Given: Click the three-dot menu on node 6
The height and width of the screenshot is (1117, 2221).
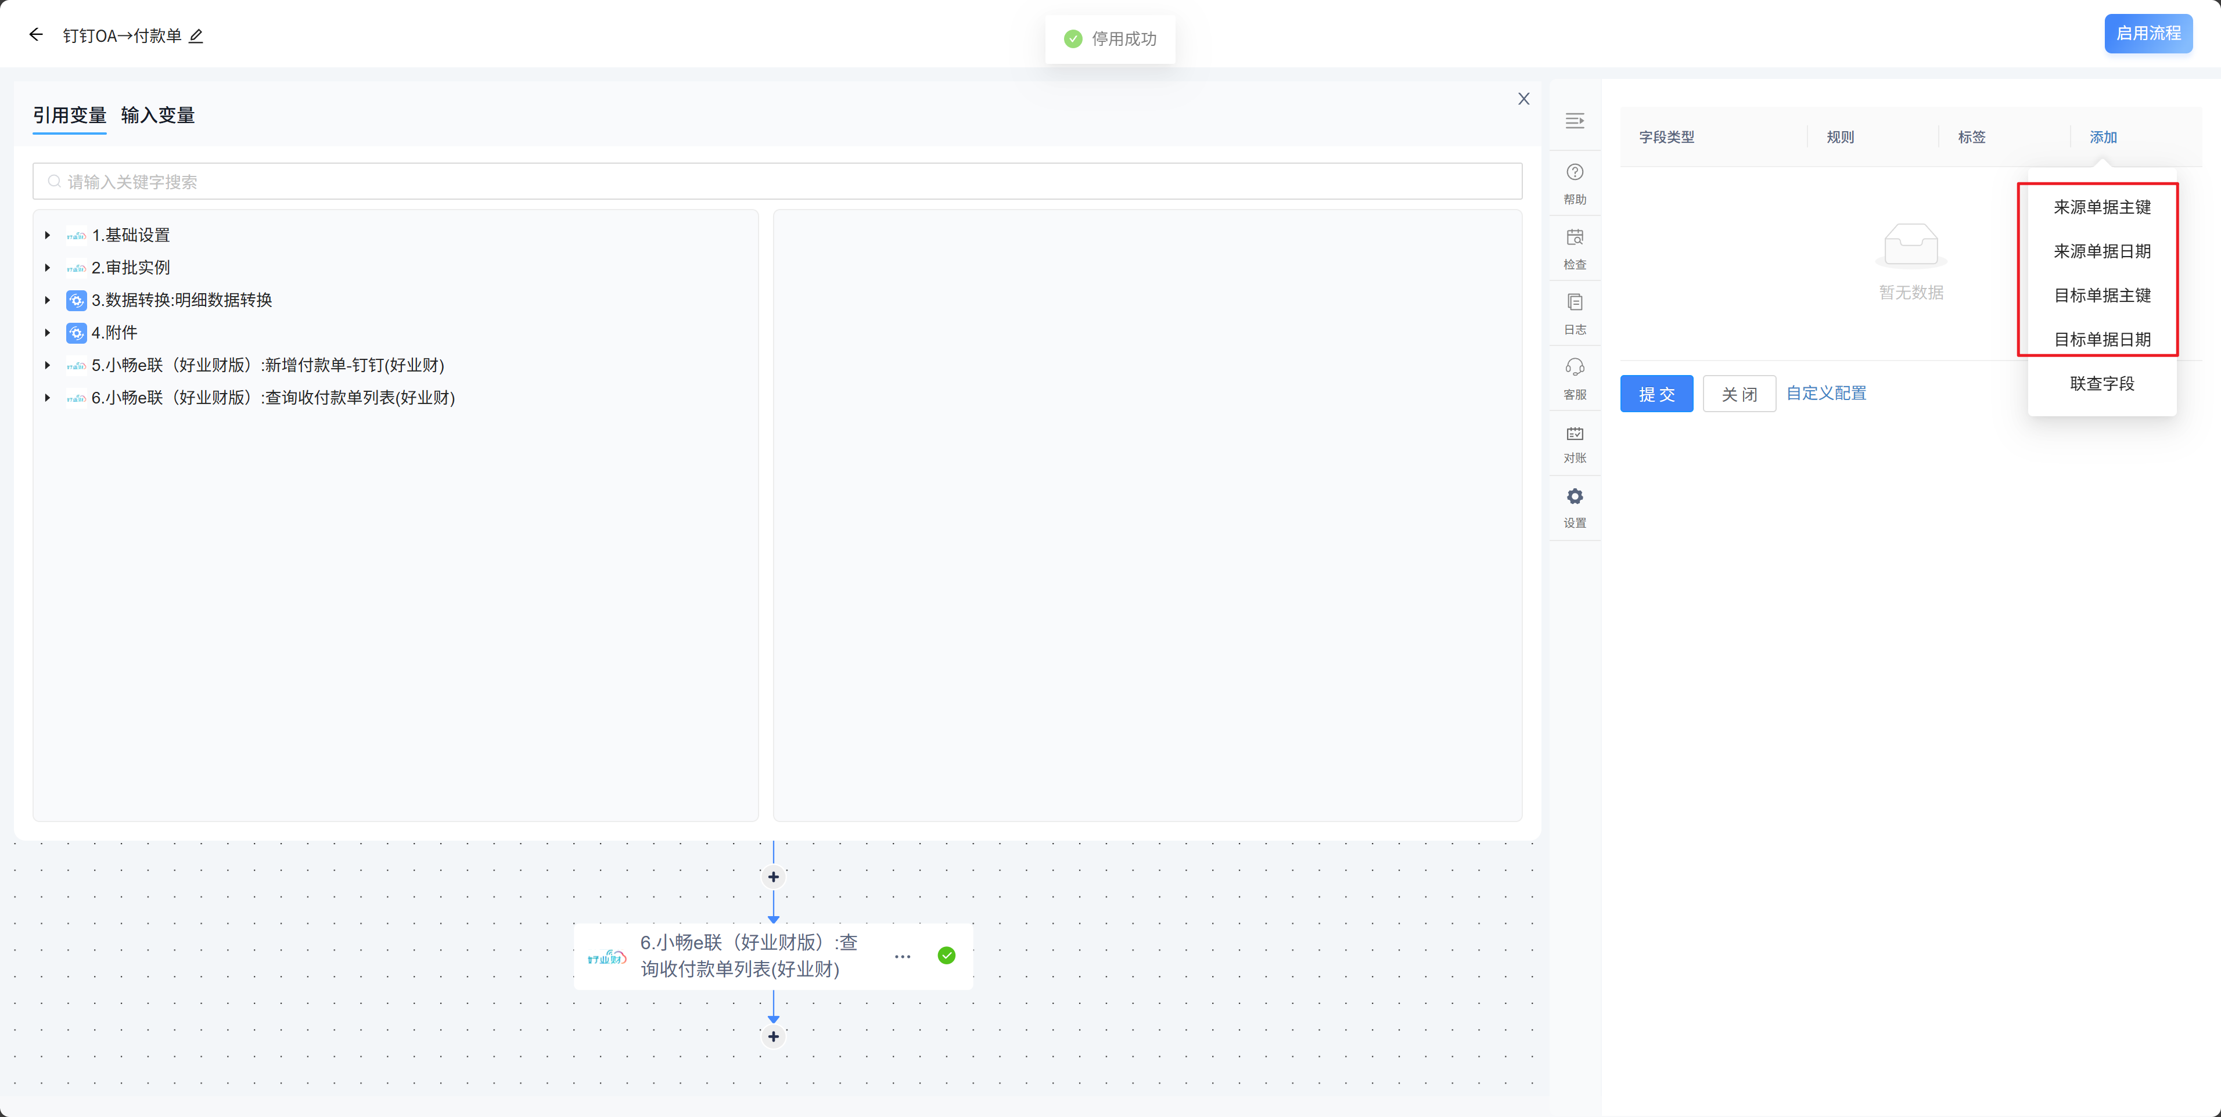Looking at the screenshot, I should click(903, 957).
